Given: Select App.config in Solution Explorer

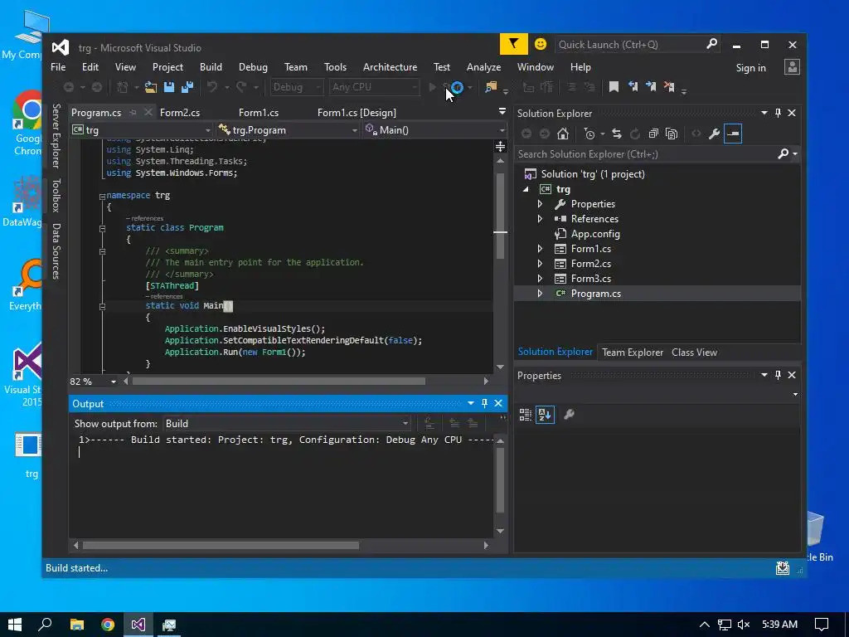Looking at the screenshot, I should (x=595, y=234).
